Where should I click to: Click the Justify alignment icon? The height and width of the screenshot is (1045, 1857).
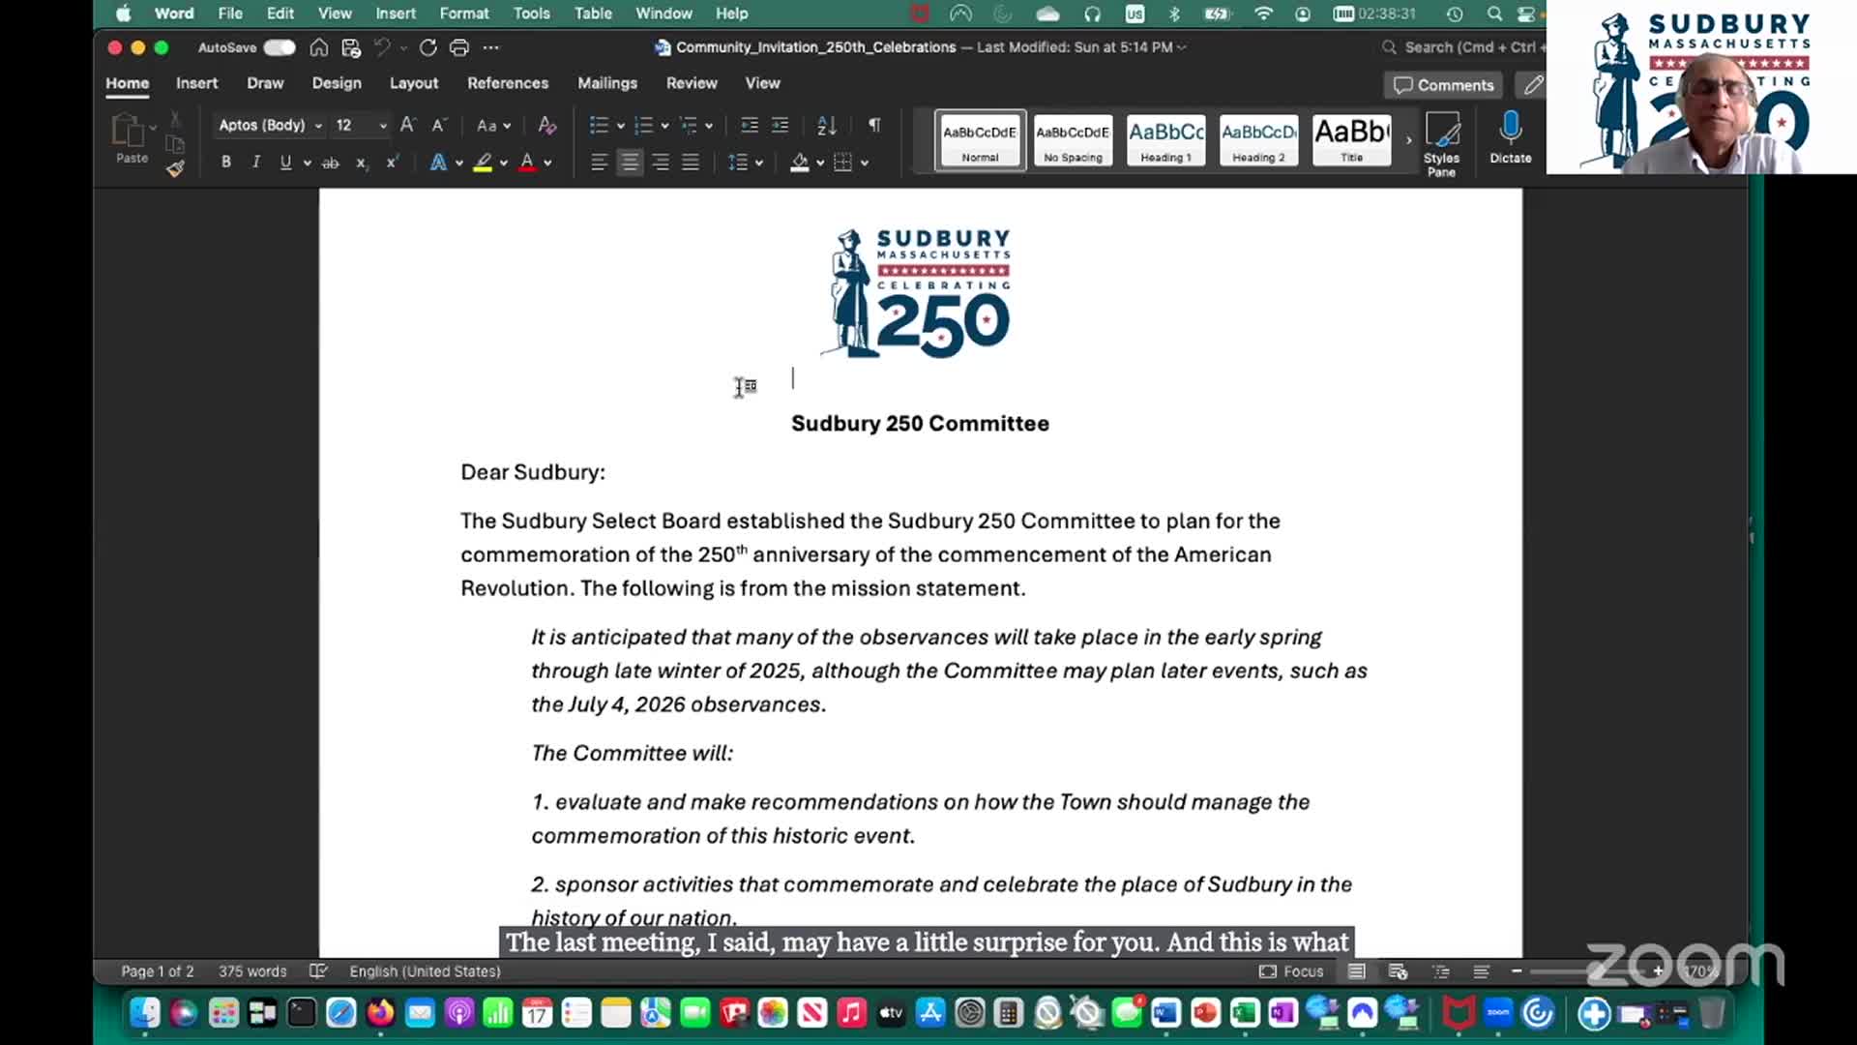[x=691, y=163]
